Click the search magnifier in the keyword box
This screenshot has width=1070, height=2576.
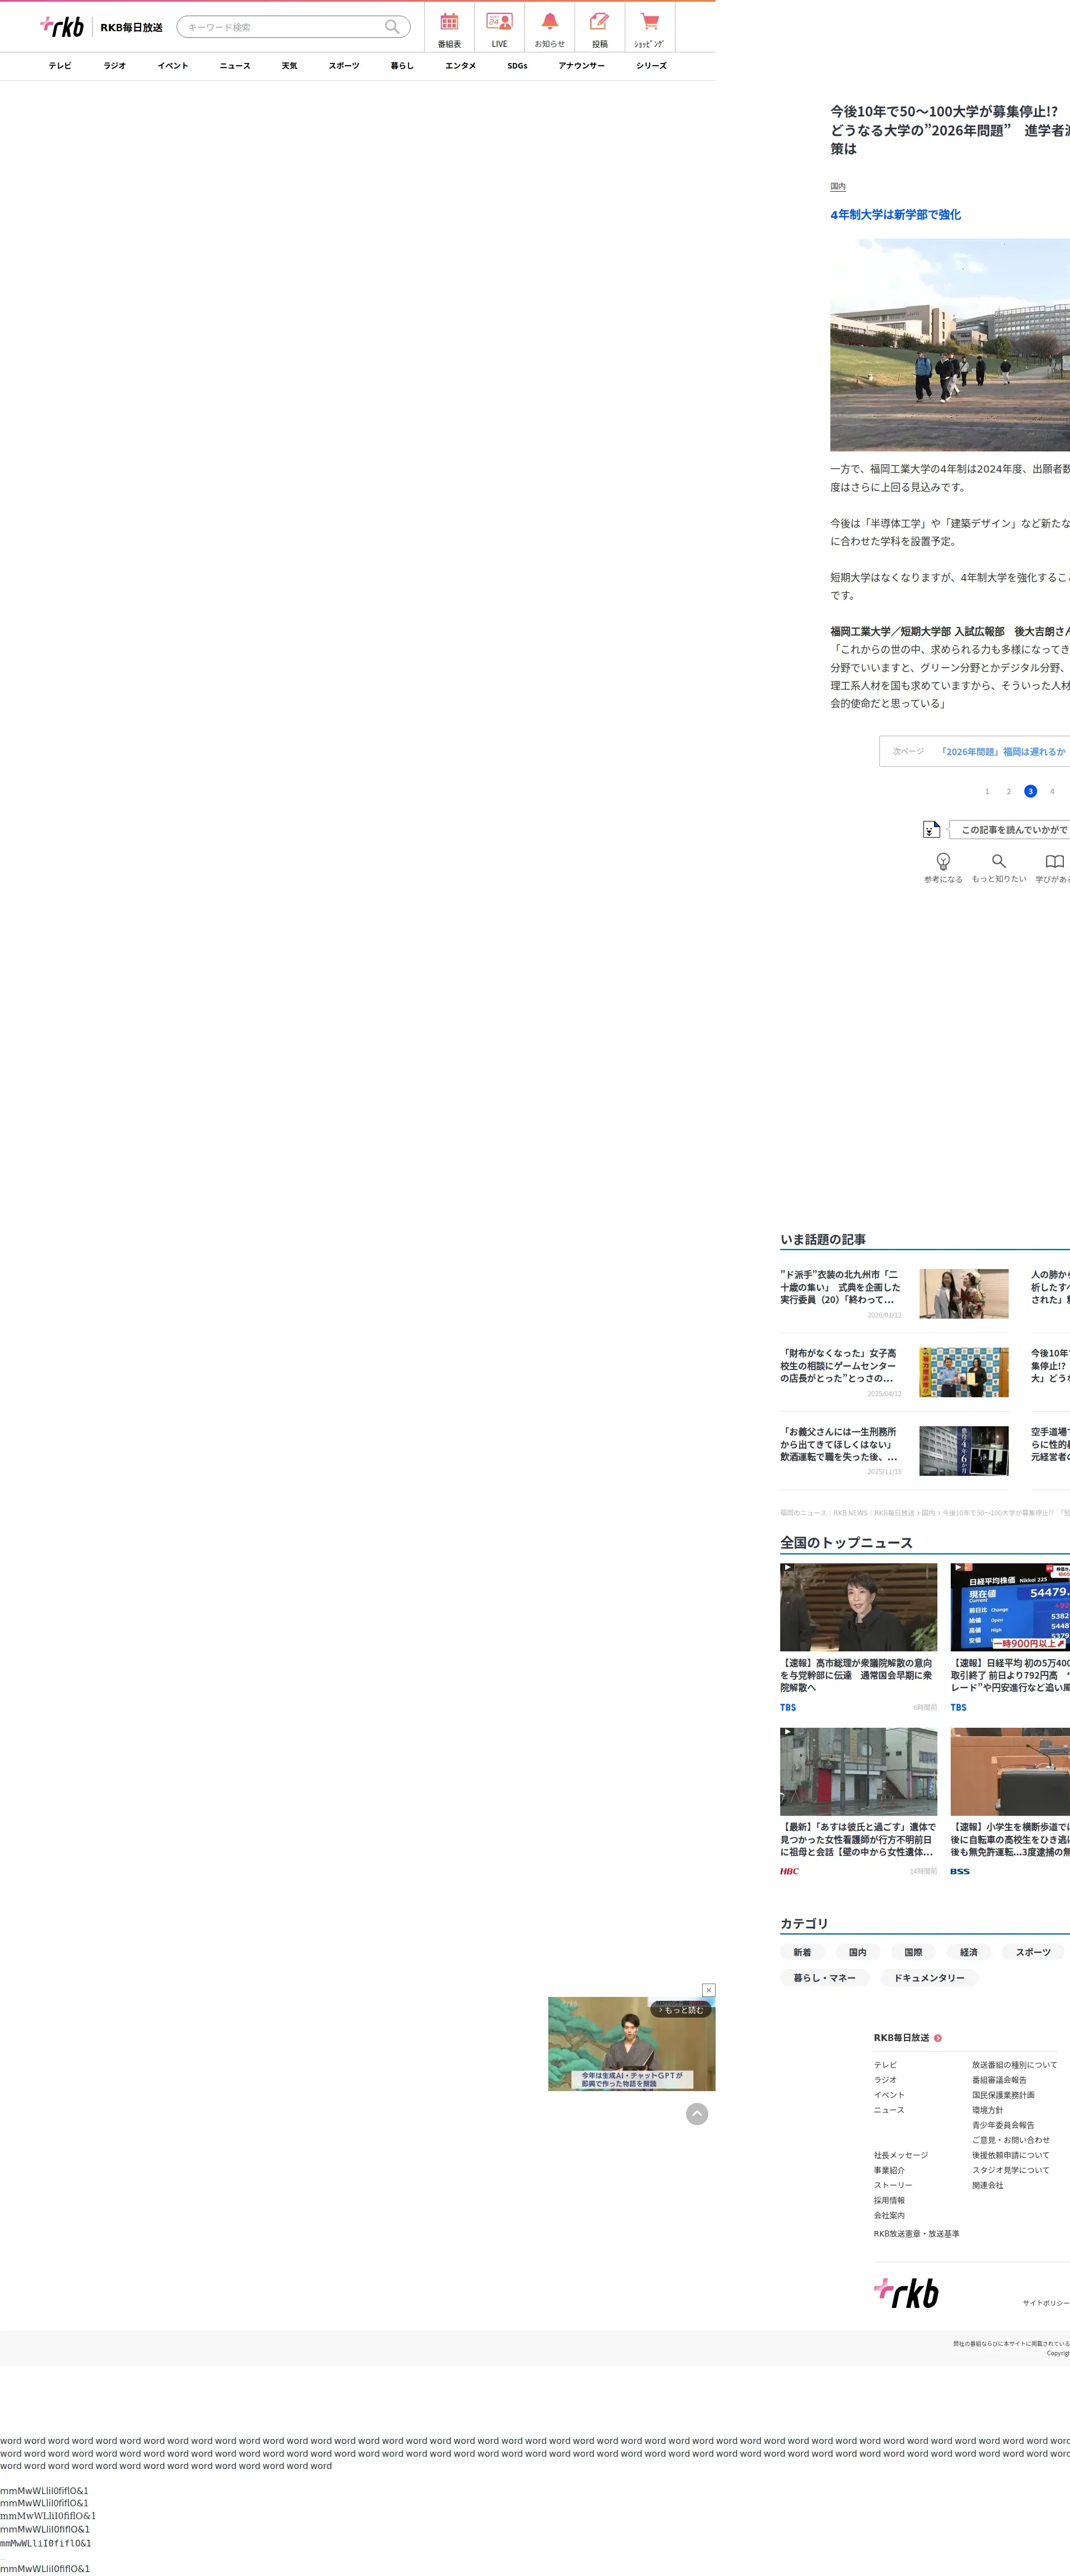click(x=392, y=27)
